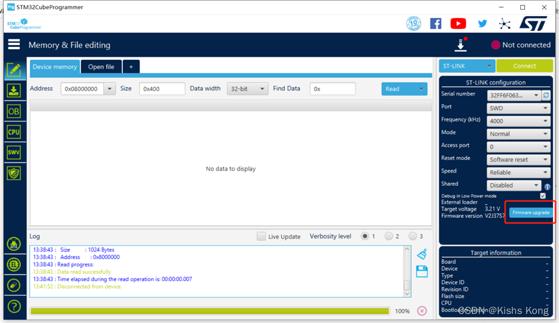Screen dimensions: 559x323
Task: Click the log scrollbar up arrow
Action: click(x=406, y=249)
